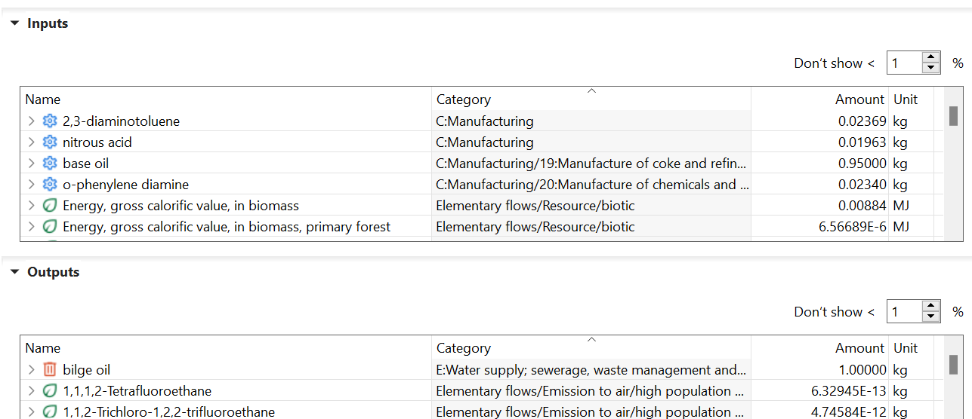Screen dimensions: 972x419
Task: Sort outputs by Amount column header
Action: [859, 348]
